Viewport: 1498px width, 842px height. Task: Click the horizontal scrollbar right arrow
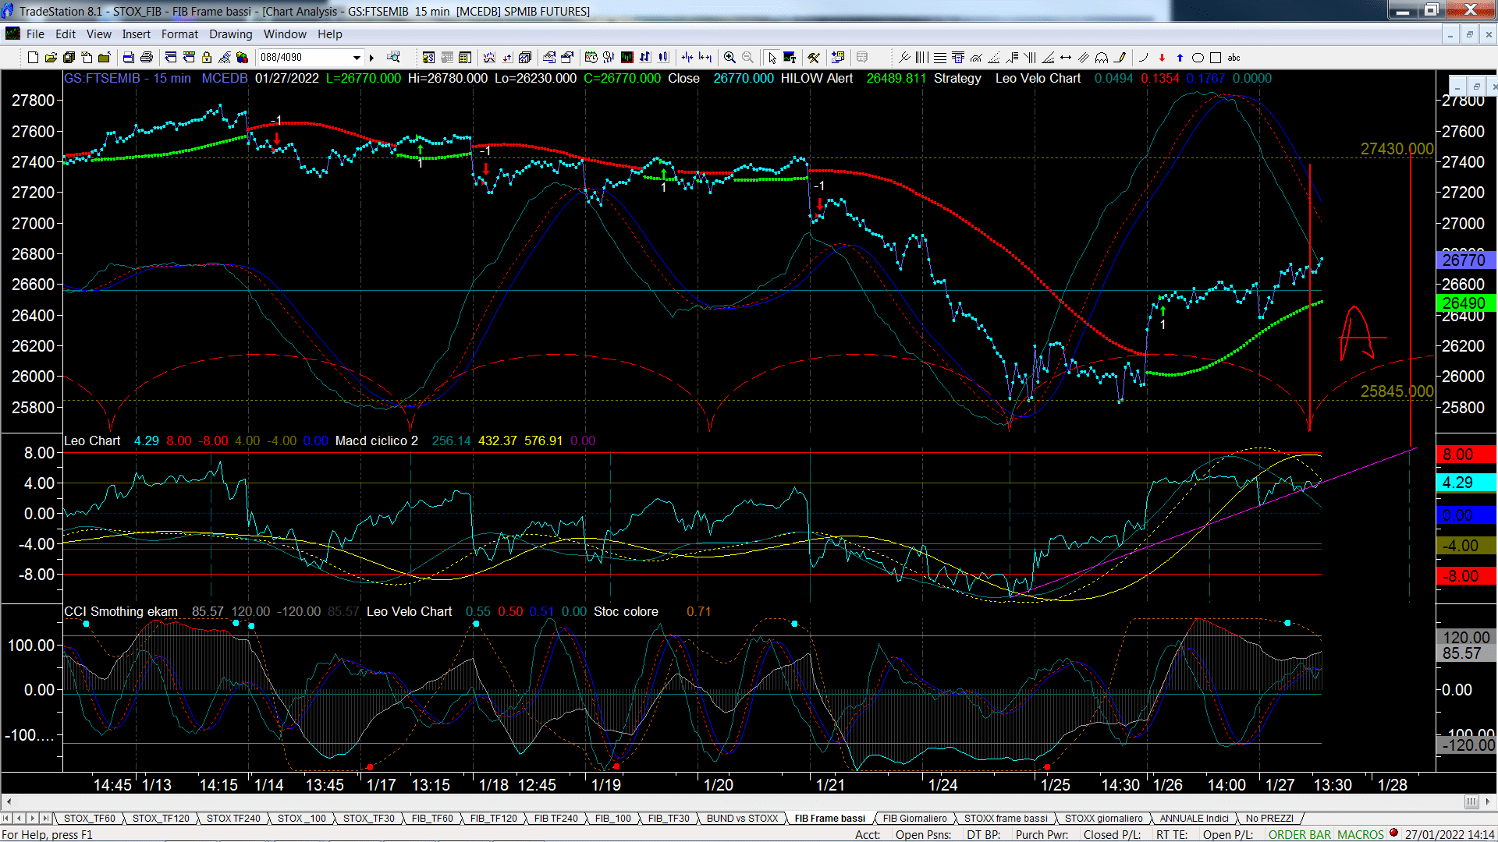coord(1489,801)
